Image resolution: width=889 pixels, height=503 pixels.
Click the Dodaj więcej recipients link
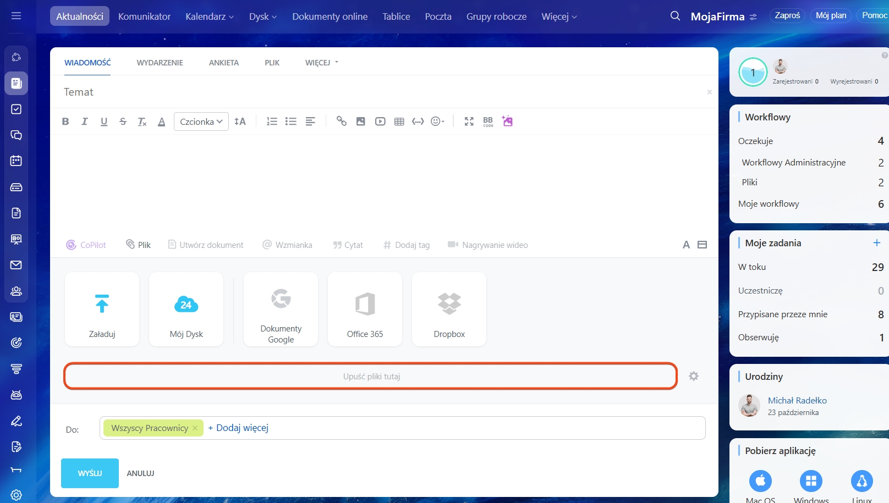point(238,428)
